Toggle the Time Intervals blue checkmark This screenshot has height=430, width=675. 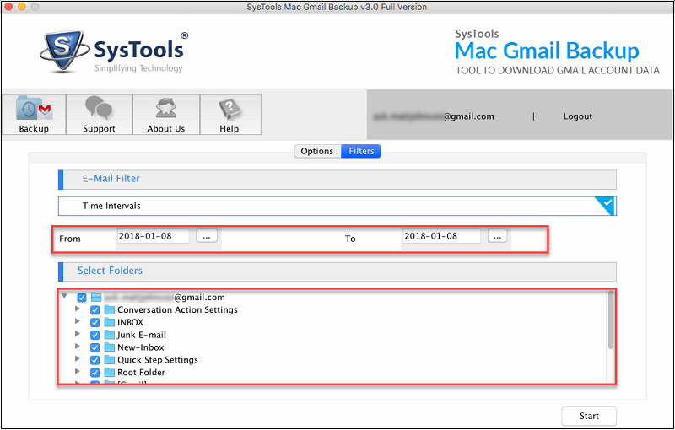coord(607,204)
